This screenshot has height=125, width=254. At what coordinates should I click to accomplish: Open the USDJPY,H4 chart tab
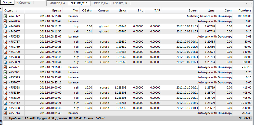click(120, 3)
